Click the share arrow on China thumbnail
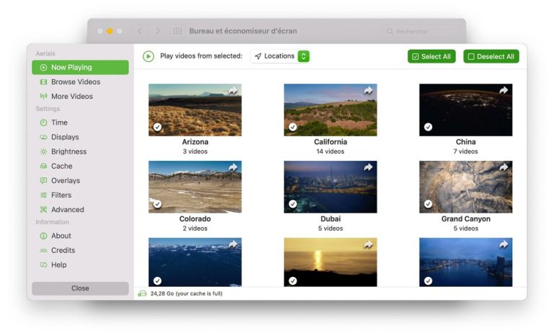The image size is (554, 336). click(x=504, y=90)
